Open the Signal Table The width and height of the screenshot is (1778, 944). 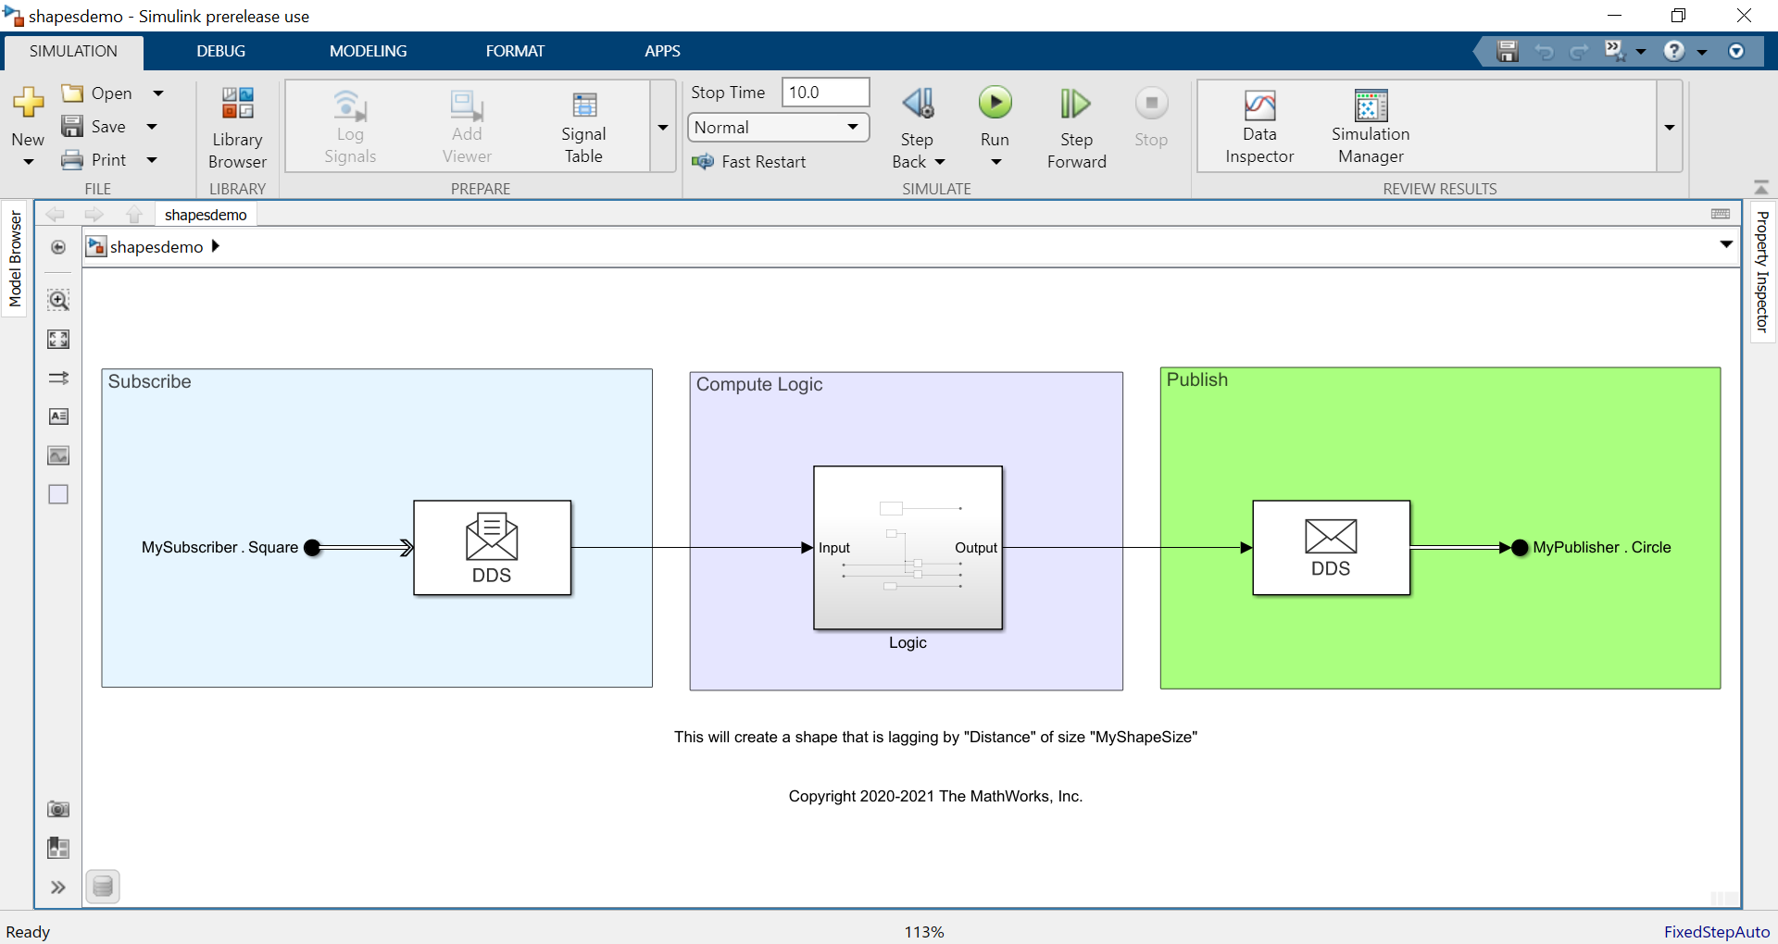(x=583, y=126)
